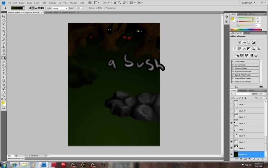Add a Black & White adjustment

click(249, 49)
